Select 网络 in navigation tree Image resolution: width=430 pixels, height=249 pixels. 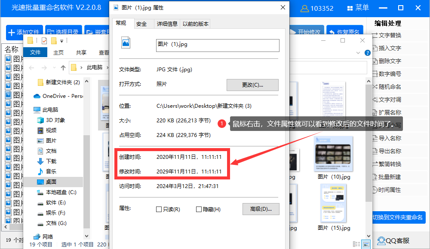pyautogui.click(x=43, y=237)
